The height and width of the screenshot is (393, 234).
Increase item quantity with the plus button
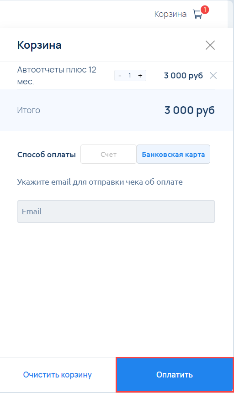[x=140, y=75]
